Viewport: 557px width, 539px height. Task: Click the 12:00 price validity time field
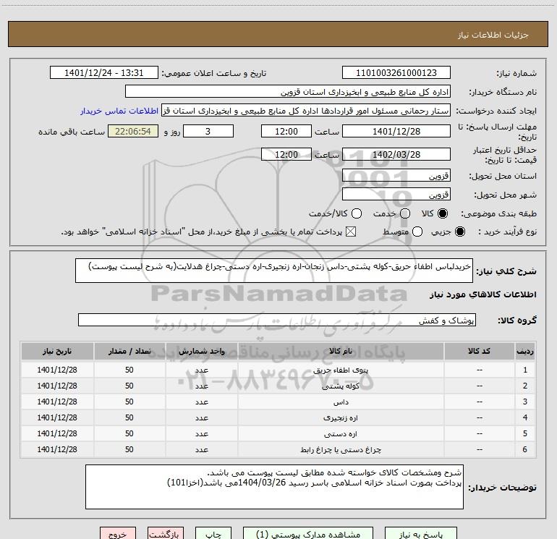(x=286, y=154)
